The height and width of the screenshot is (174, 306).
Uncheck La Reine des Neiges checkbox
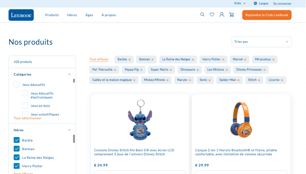click(17, 157)
